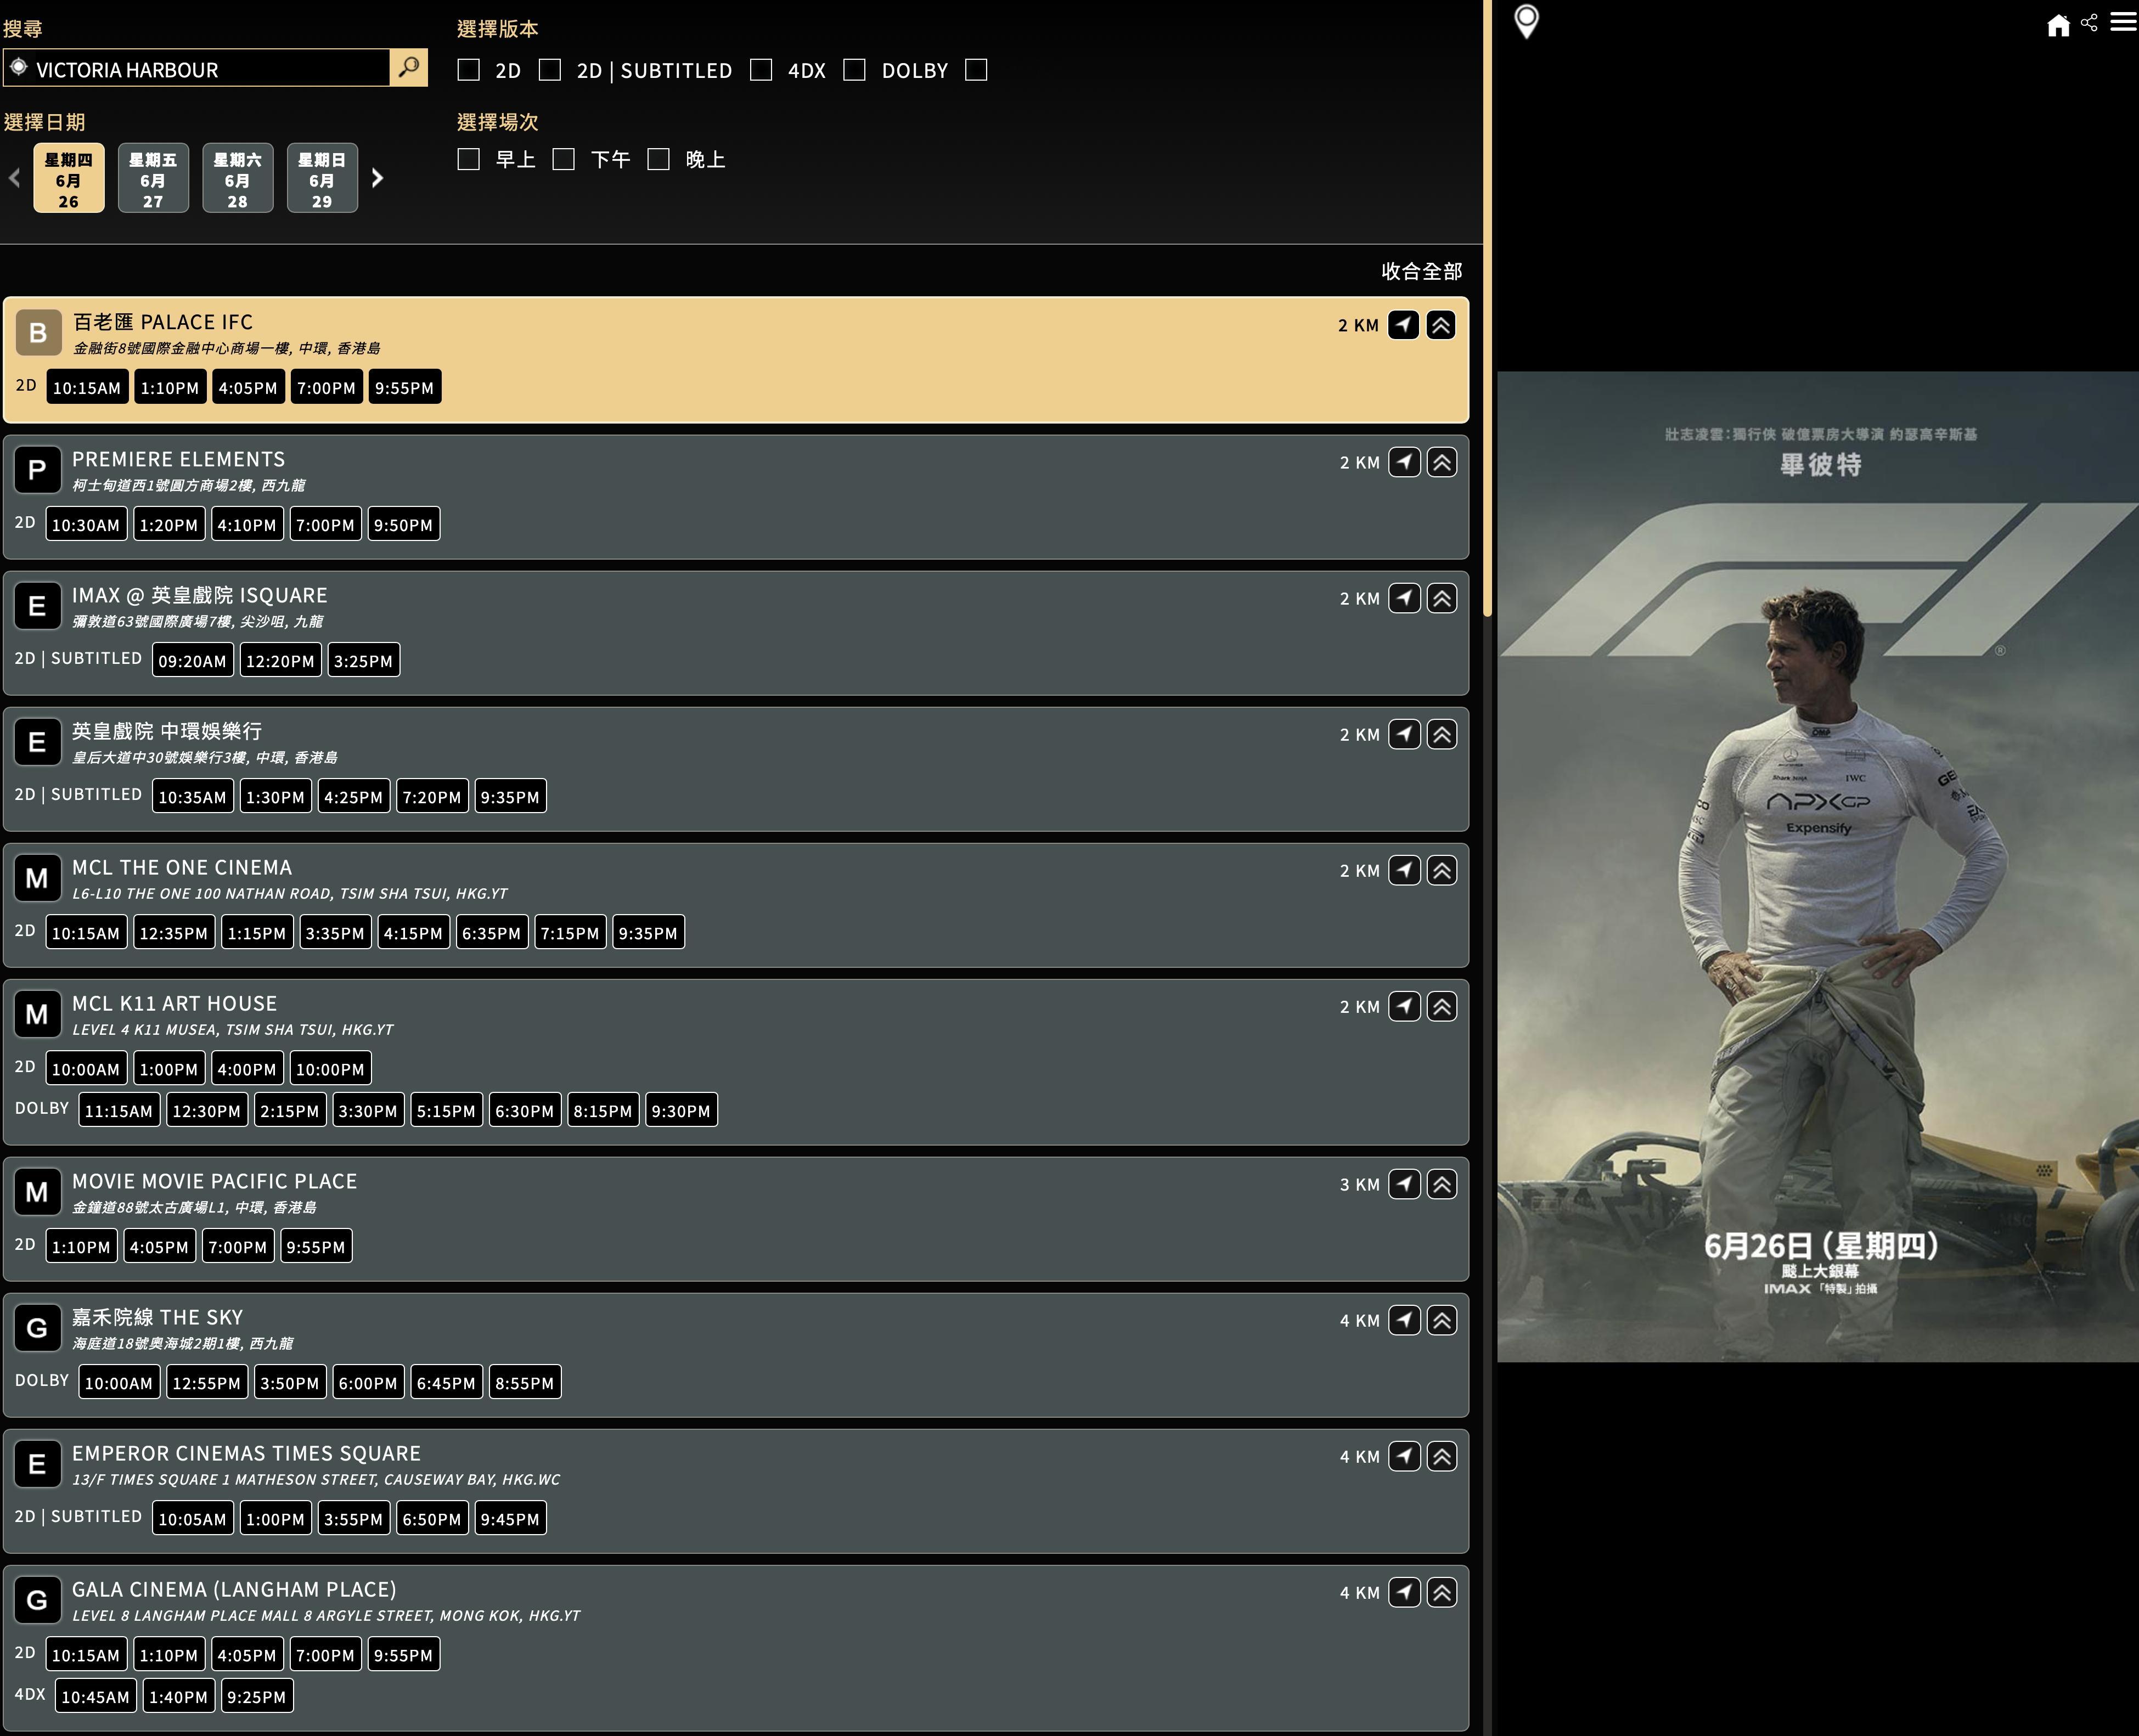This screenshot has height=1736, width=2139.
Task: Collapse the 英皇戲院 中環娛樂行 card
Action: 1442,734
